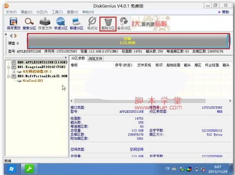235x175 pixels.
Task: Click the 保存更改 save changes icon
Action: pos(14,24)
